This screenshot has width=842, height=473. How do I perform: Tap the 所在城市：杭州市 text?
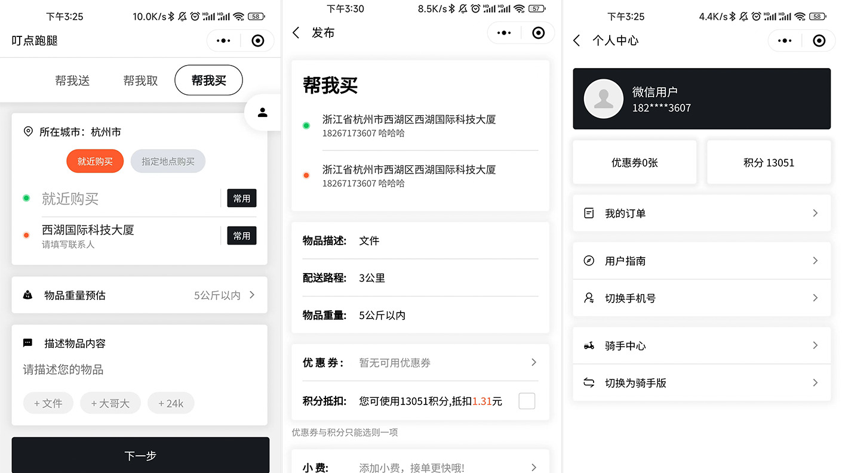(81, 132)
